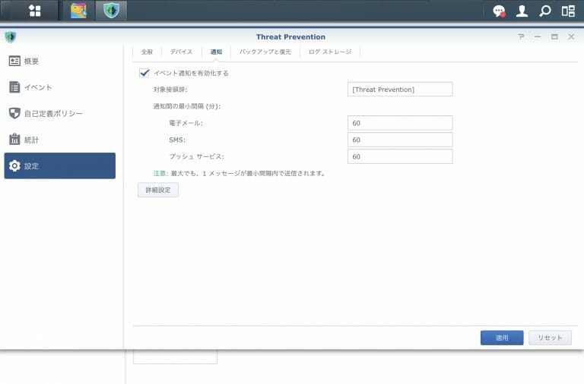Open the widgets panel icon
This screenshot has width=584, height=384.
pos(568,11)
